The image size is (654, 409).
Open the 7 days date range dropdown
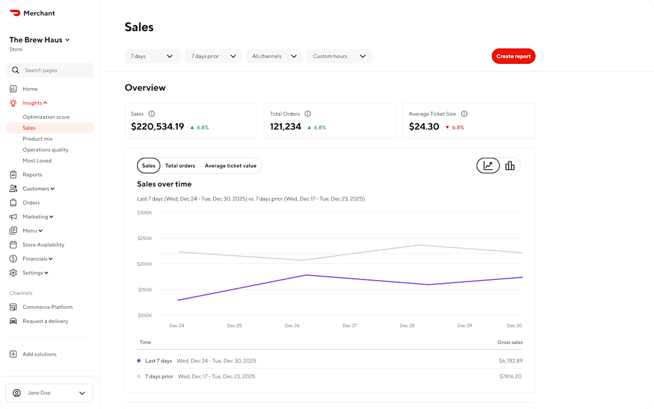pos(152,56)
